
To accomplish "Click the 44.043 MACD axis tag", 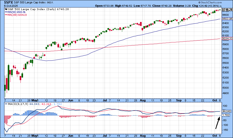I will 227,111.
